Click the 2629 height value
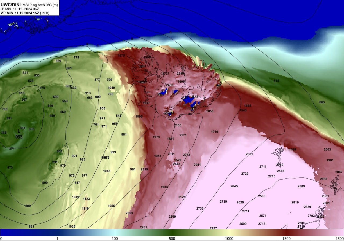 [240, 202]
